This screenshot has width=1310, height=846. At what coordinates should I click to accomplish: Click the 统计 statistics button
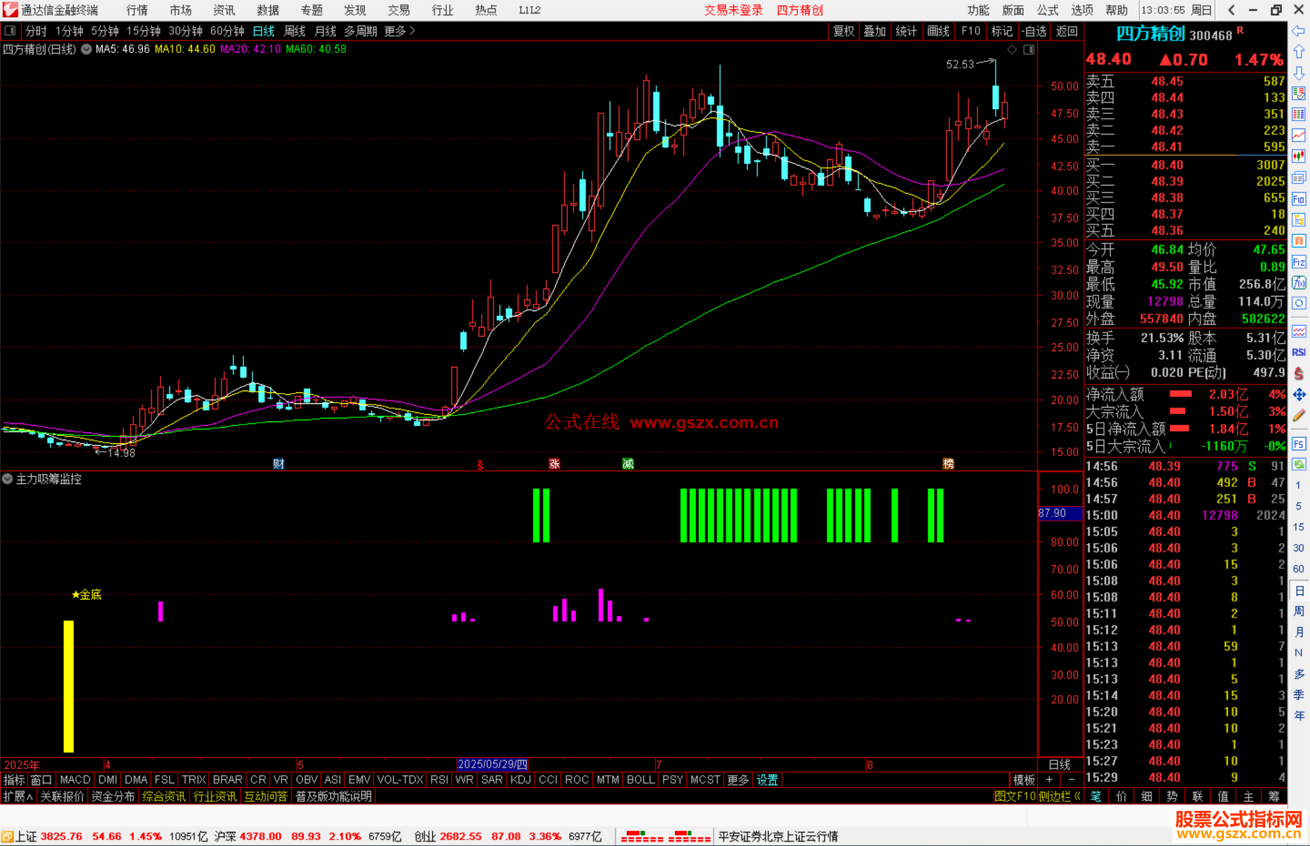(x=906, y=31)
